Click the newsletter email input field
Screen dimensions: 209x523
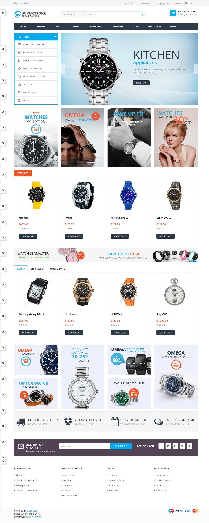(x=84, y=446)
